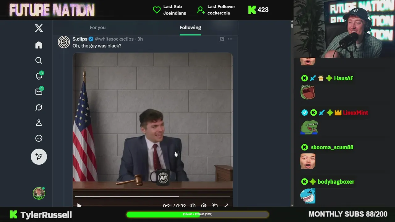This screenshot has width=395, height=222.
Task: Open the Grok icon in sidebar
Action: coord(39,107)
